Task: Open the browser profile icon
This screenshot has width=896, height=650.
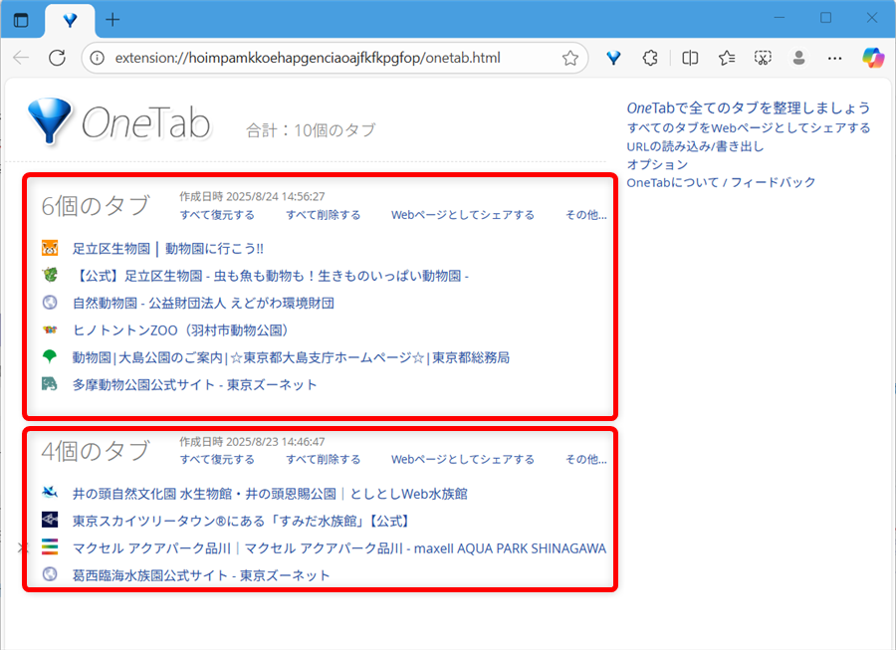Action: click(x=798, y=58)
